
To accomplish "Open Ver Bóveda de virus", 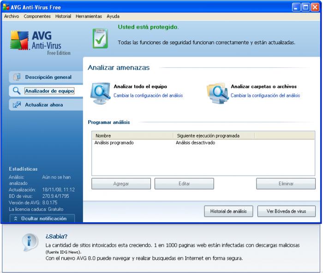I will 287,211.
